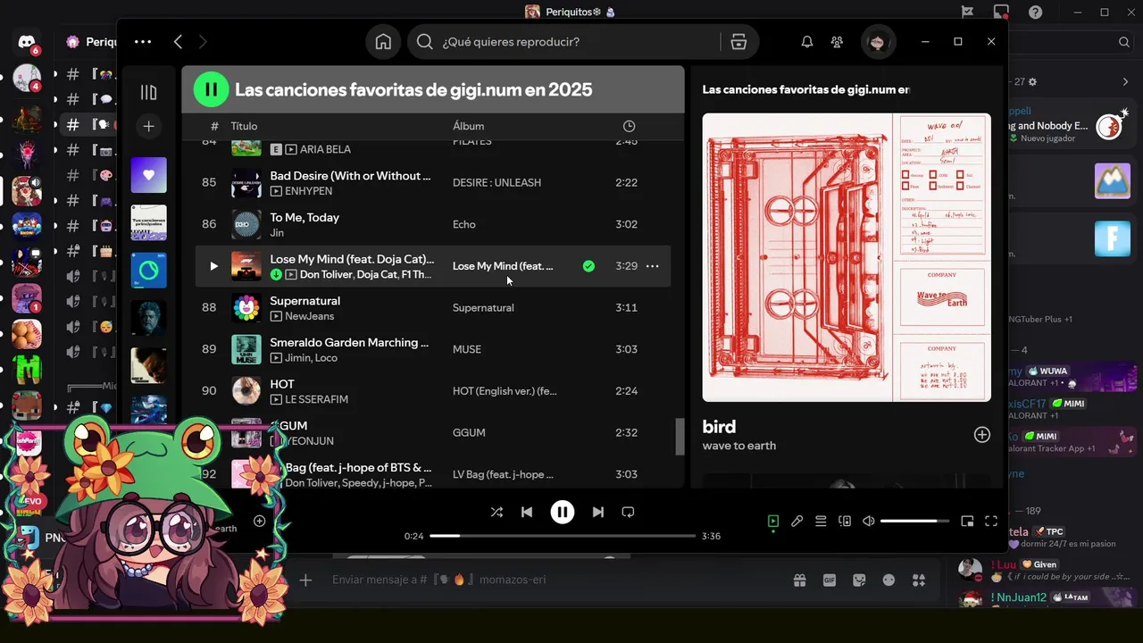Open Discord inbox icon in title bar

1001,12
